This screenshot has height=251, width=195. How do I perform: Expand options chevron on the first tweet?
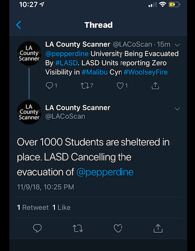177,45
